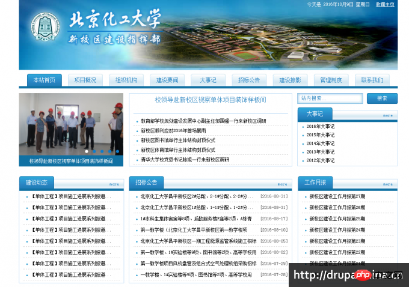The image size is (409, 287).
Task: Open tender notice 北京化工大学昌平新校区2#总配
Action: (197, 196)
